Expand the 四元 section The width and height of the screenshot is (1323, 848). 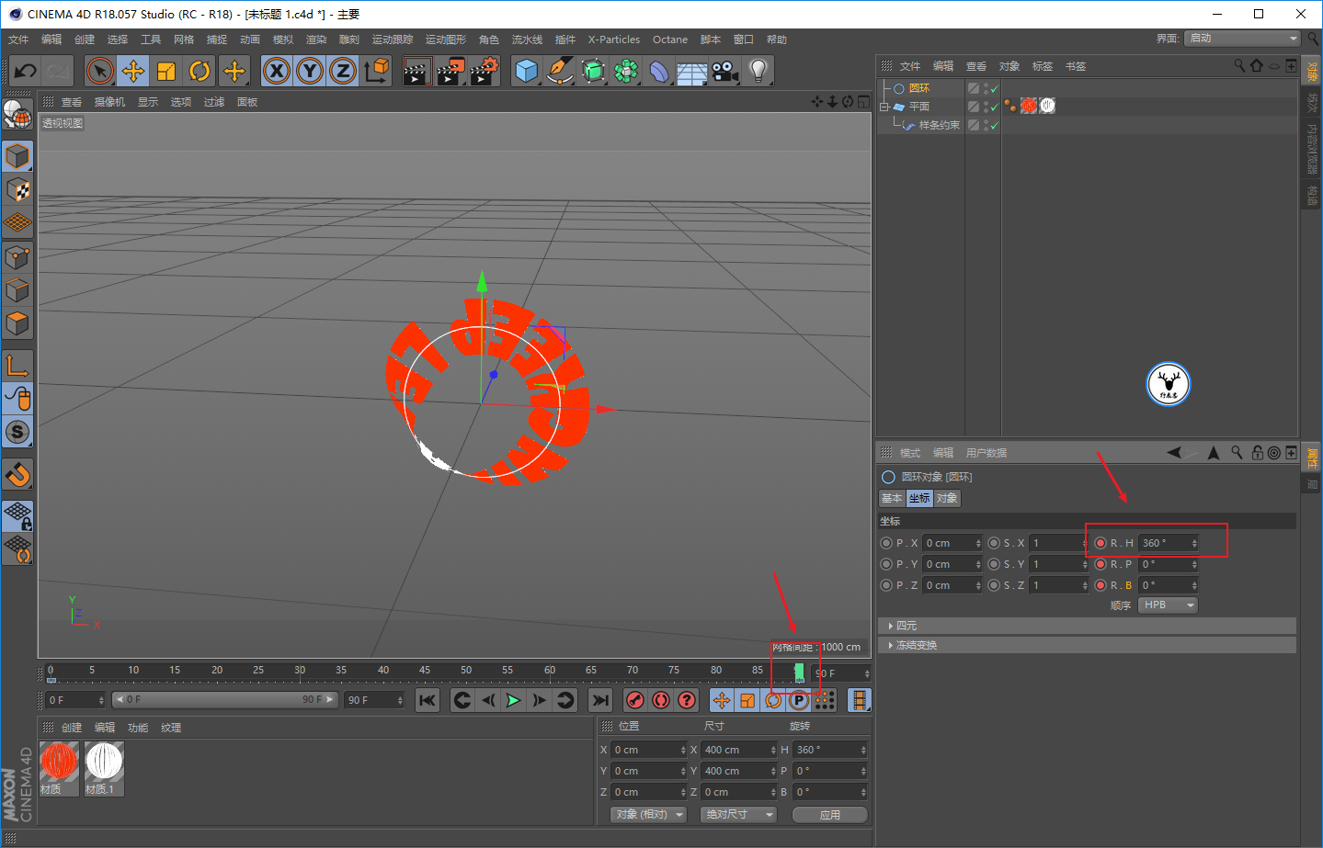pos(1087,626)
